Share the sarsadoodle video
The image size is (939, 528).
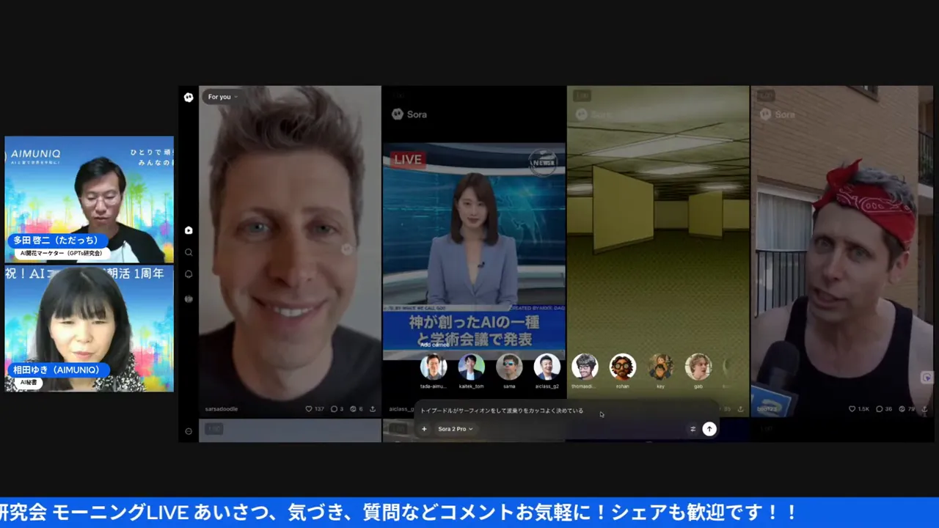point(373,409)
